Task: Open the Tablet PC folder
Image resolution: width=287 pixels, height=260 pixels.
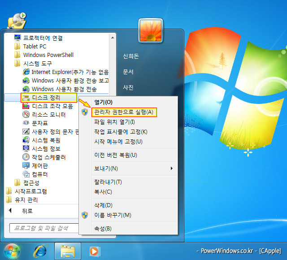Action: pyautogui.click(x=30, y=46)
